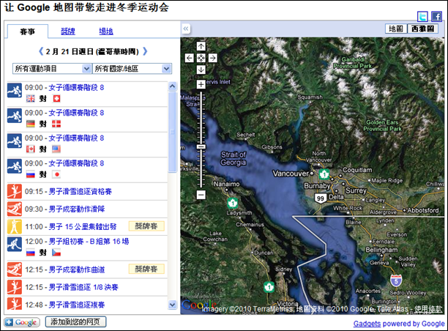Click 添加到您的网页 button
The width and height of the screenshot is (448, 331).
click(x=75, y=322)
